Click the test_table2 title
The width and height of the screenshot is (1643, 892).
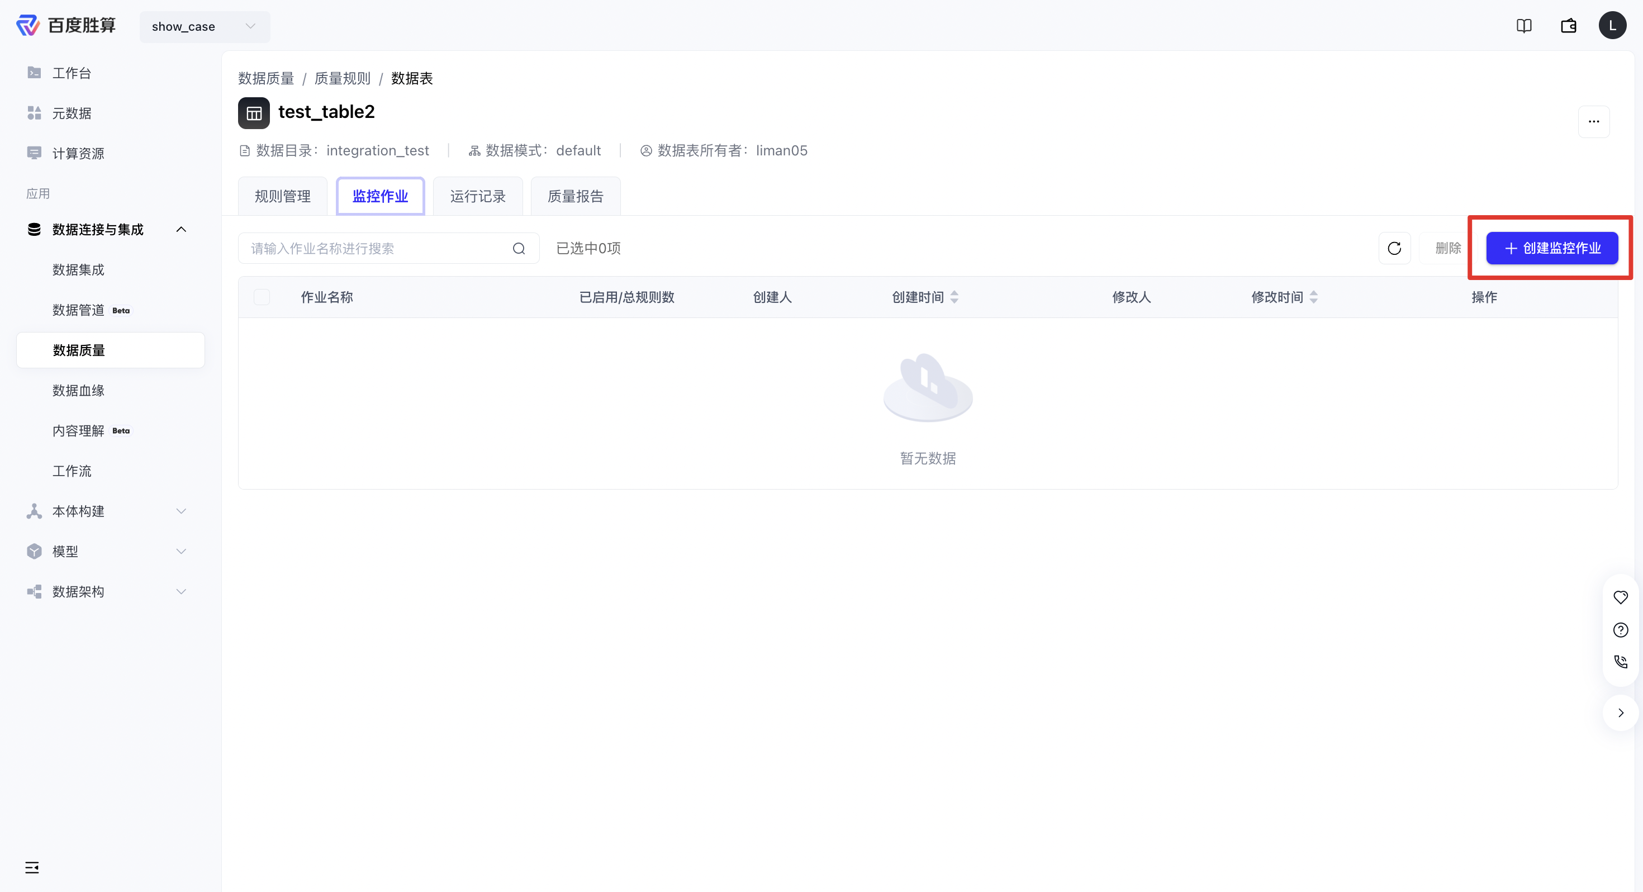[x=326, y=112]
